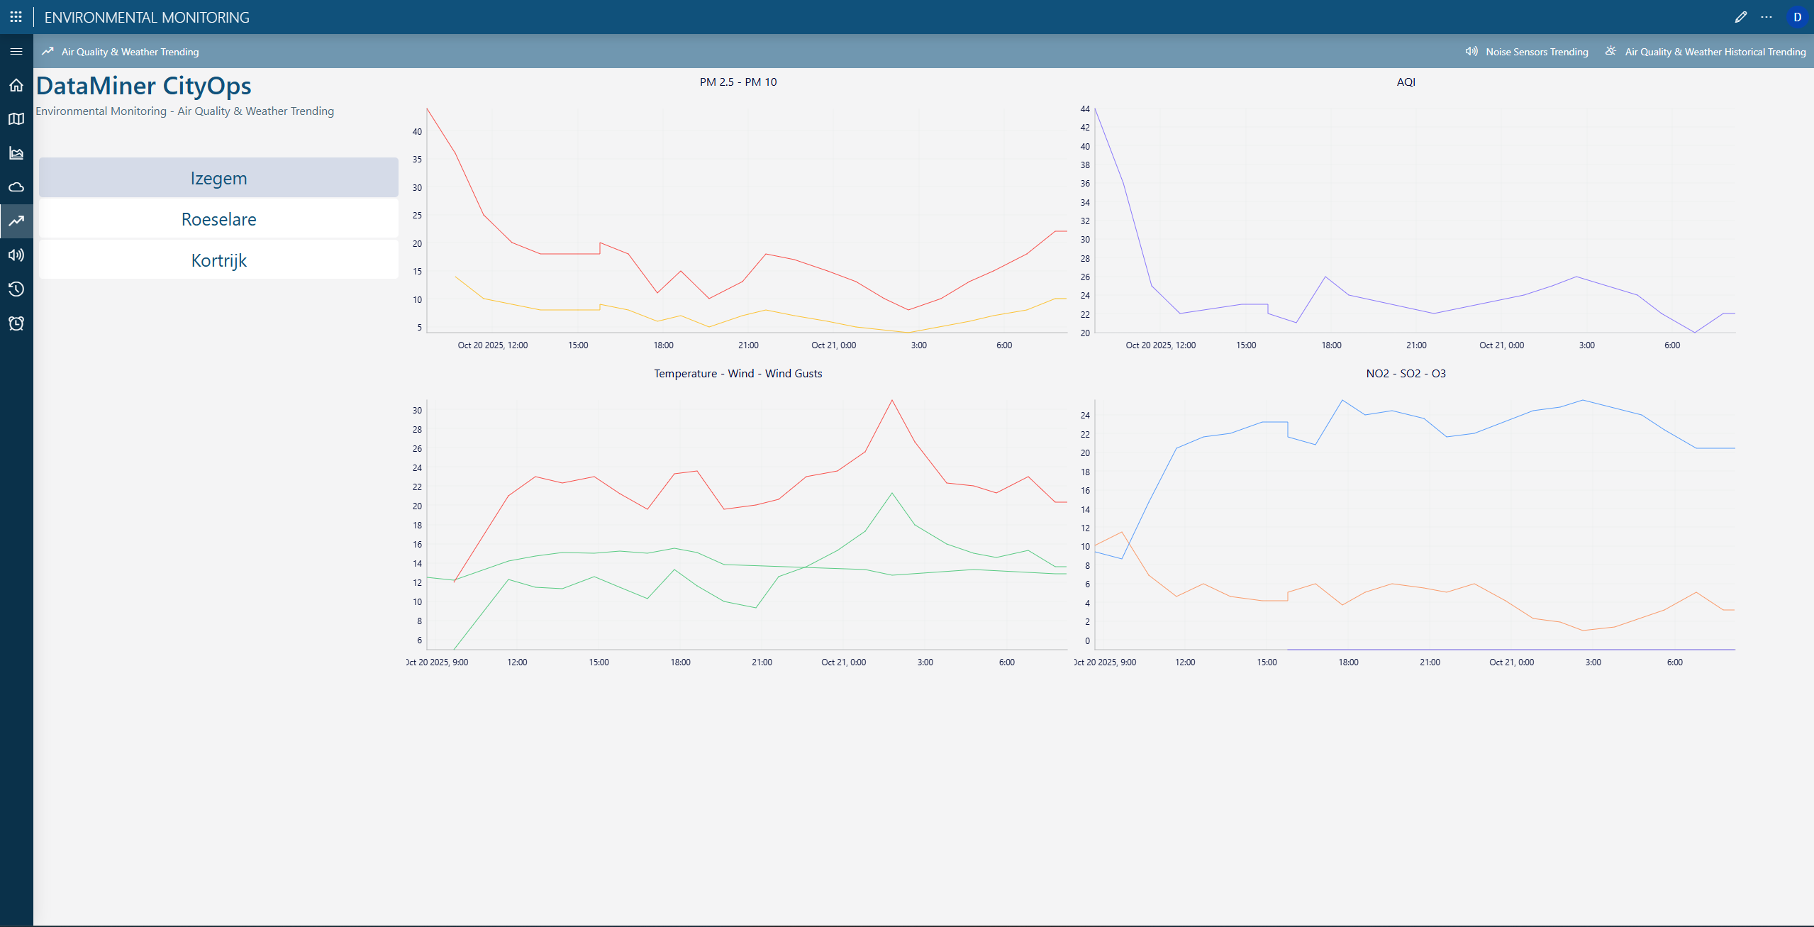Viewport: 1814px width, 927px height.
Task: Click the Air Quality & Weather Trending title
Action: (130, 52)
